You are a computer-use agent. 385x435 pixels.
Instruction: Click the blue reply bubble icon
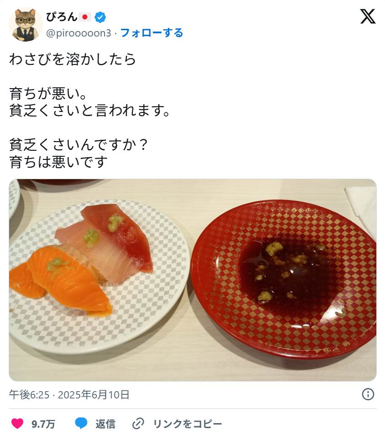(x=82, y=424)
